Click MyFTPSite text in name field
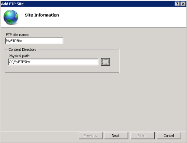 14,41
